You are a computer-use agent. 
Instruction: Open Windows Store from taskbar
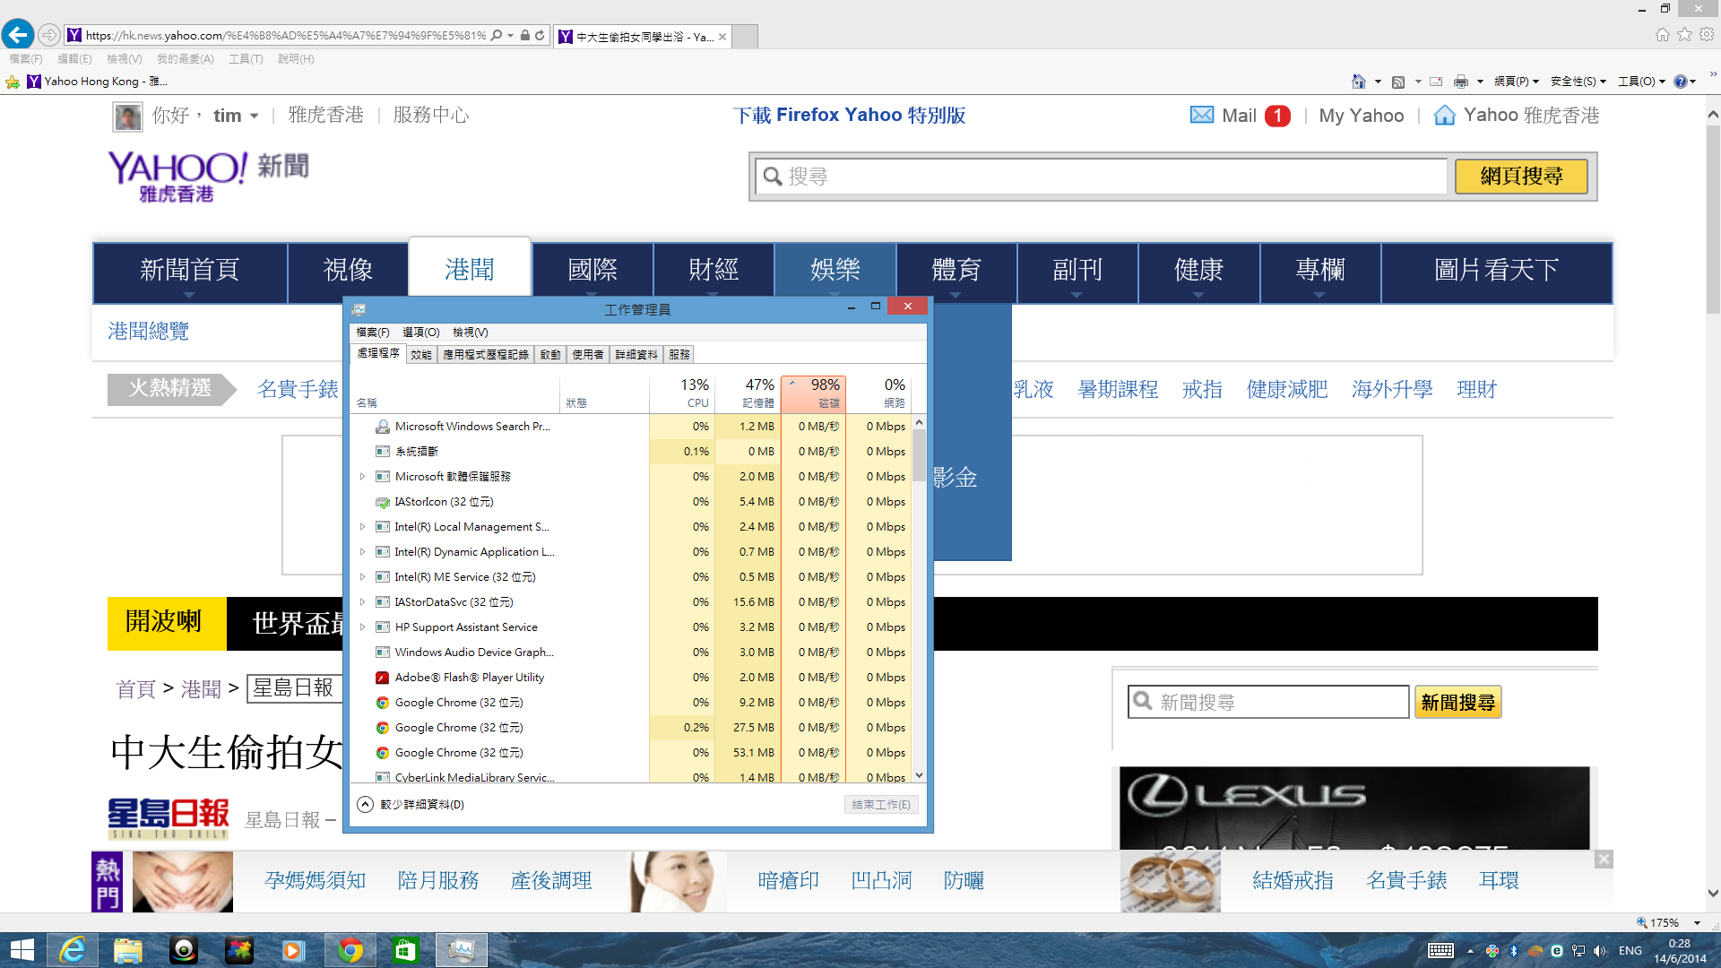[x=406, y=950]
